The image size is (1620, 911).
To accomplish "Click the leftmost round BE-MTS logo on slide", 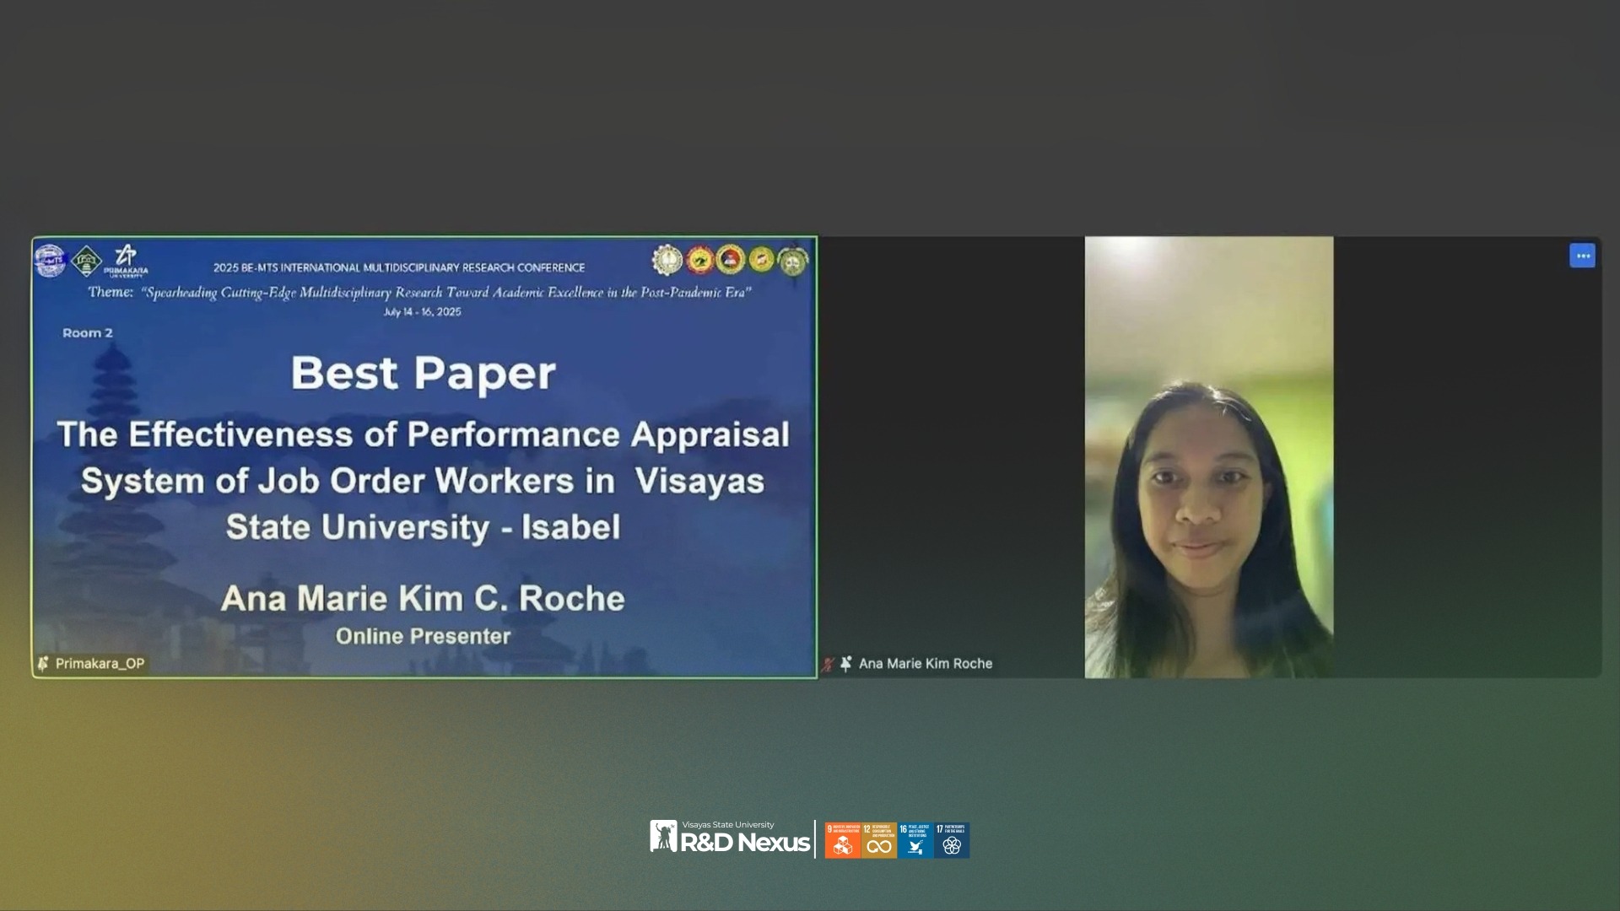I will click(51, 261).
